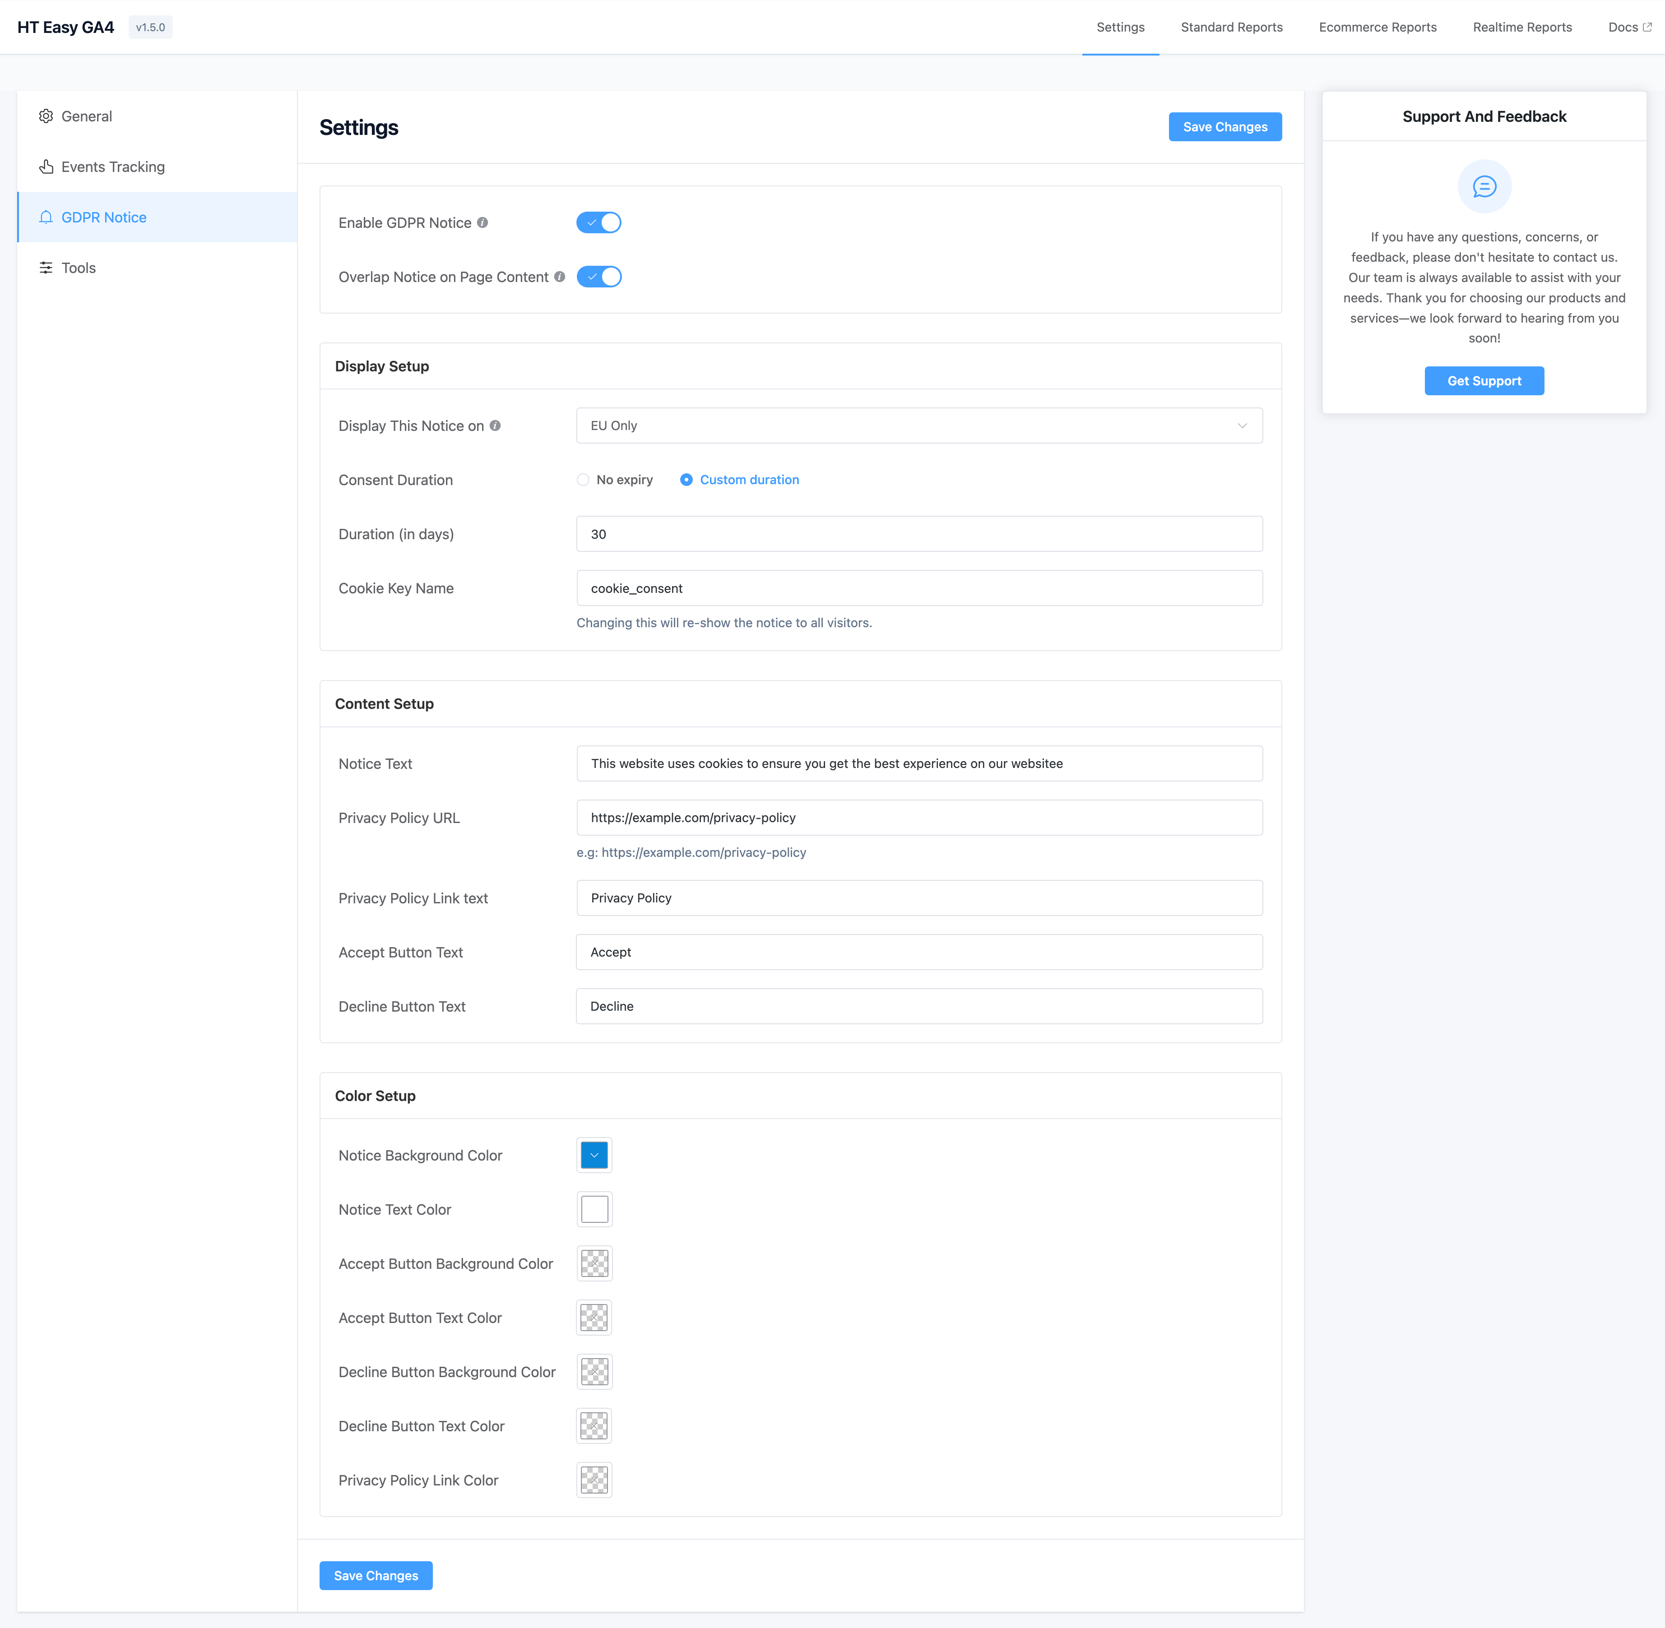
Task: Click the Notice Text Color swatch
Action: click(594, 1209)
